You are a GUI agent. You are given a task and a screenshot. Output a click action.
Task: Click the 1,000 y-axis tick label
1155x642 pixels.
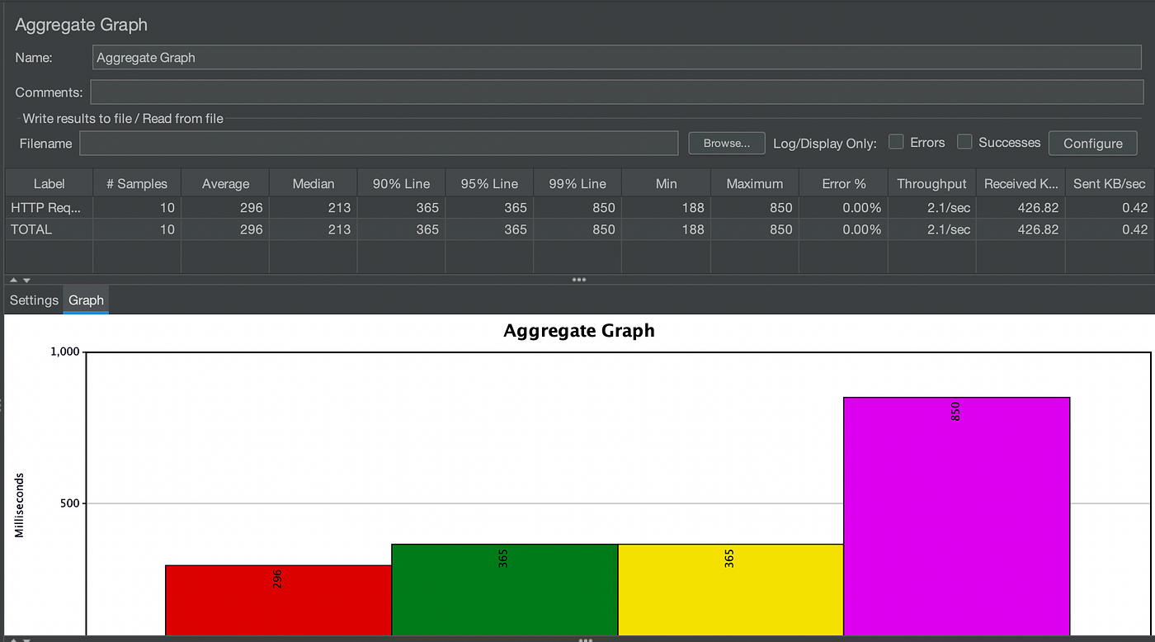64,352
